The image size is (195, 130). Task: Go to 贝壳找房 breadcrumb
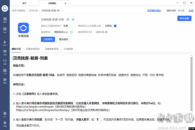[x=33, y=11]
